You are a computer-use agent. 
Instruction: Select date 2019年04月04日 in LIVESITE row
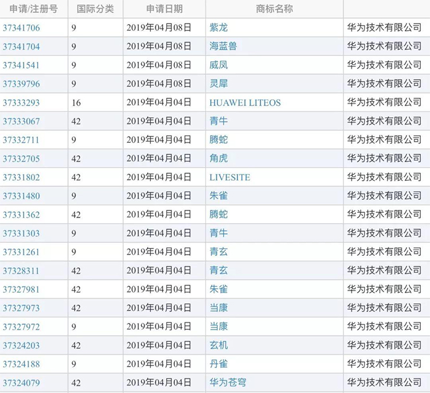[159, 177]
